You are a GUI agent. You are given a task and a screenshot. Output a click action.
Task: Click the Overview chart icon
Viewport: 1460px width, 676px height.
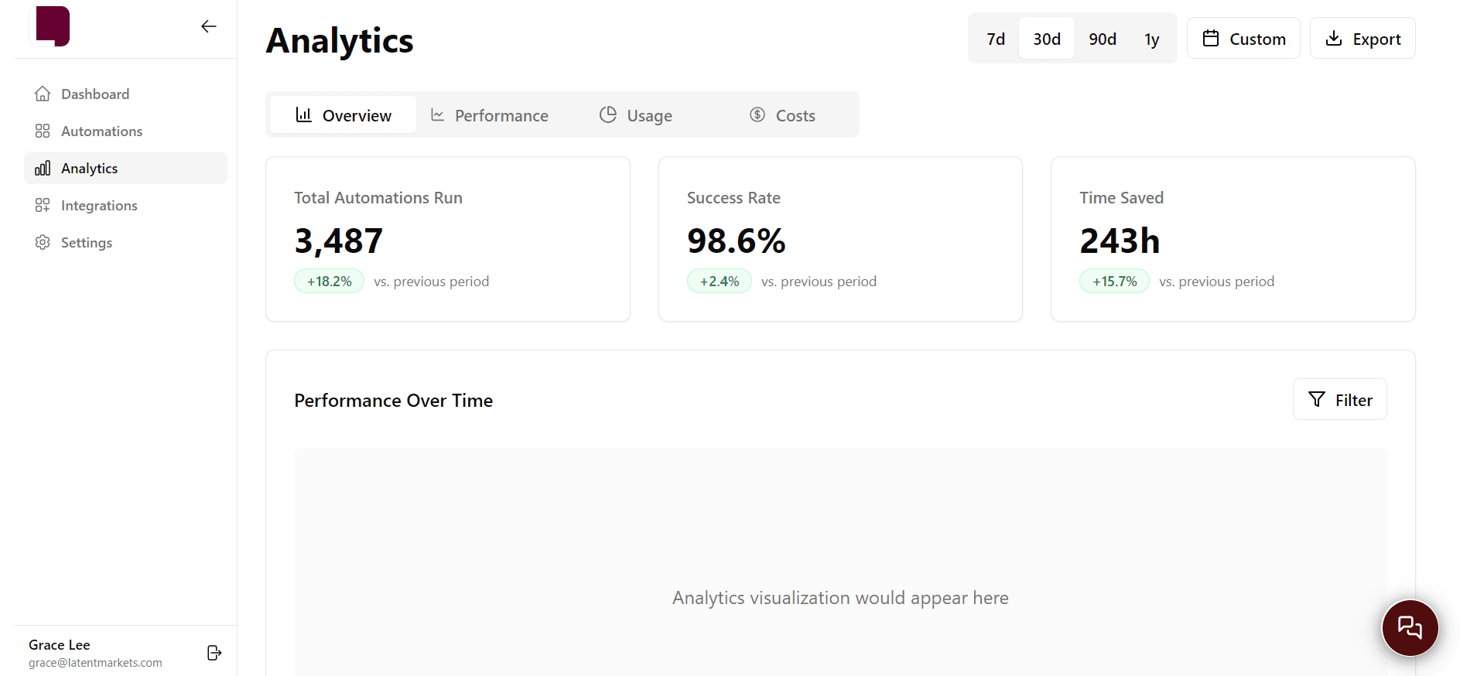click(x=303, y=114)
